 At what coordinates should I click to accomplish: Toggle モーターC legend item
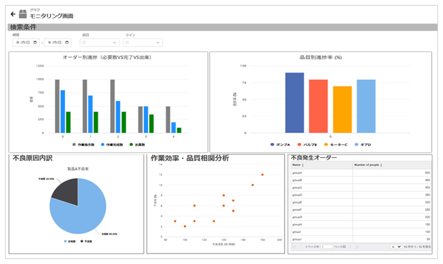pyautogui.click(x=337, y=145)
